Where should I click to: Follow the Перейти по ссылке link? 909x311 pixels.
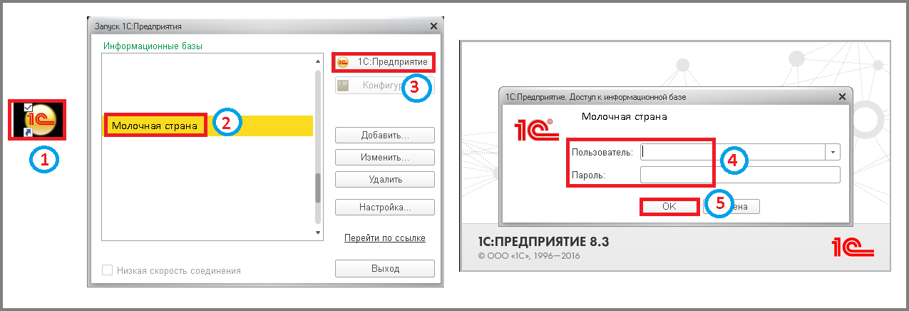tap(385, 238)
